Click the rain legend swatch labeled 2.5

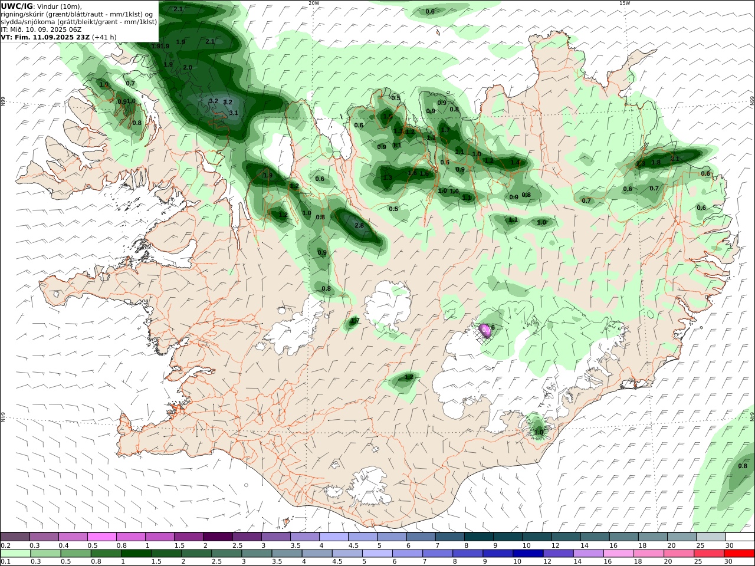227,553
